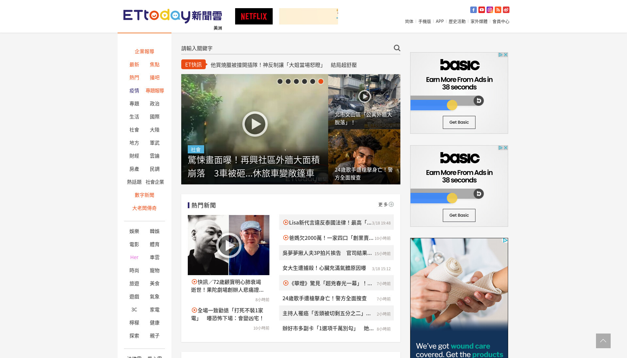Open the 娛樂 category
The image size is (627, 358).
134,231
